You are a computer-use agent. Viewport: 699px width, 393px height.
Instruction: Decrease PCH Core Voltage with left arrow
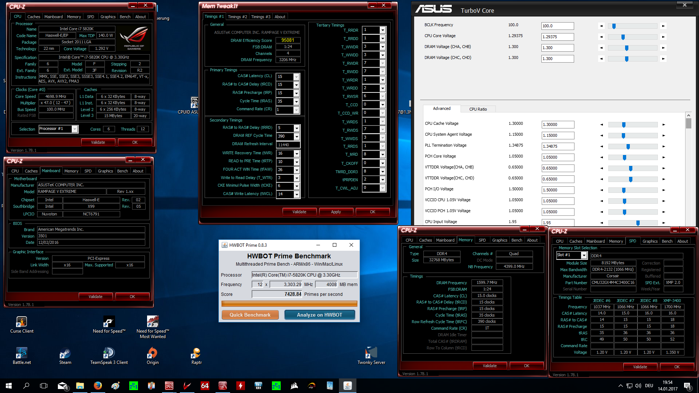click(601, 157)
